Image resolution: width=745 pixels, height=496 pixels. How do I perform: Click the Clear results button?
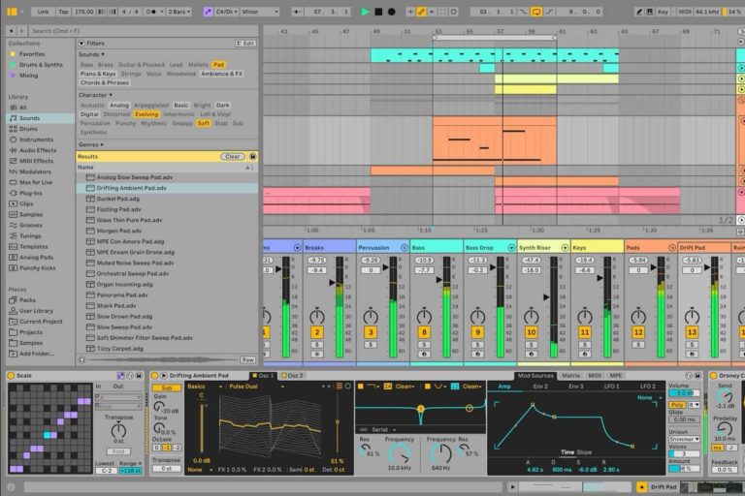click(232, 156)
